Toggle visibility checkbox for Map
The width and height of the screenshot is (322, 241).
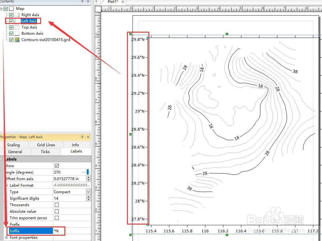click(x=6, y=9)
